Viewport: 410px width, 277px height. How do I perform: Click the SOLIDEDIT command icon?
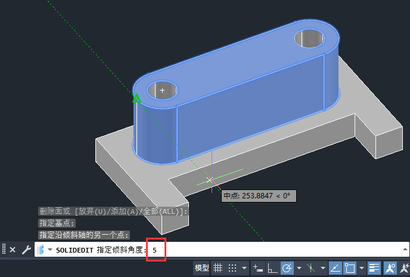(41, 250)
